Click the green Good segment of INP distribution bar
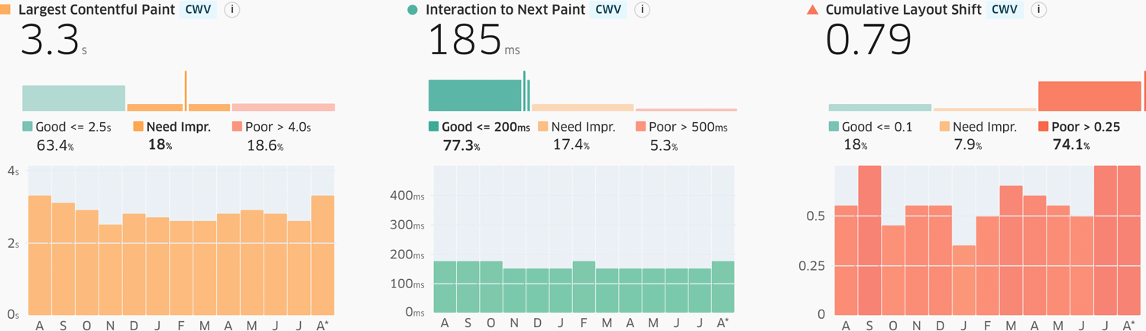The height and width of the screenshot is (331, 1146). pyautogui.click(x=474, y=96)
